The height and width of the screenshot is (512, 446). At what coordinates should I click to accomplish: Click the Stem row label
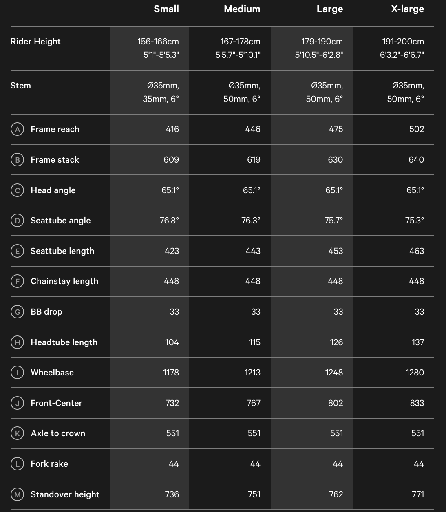pyautogui.click(x=21, y=86)
